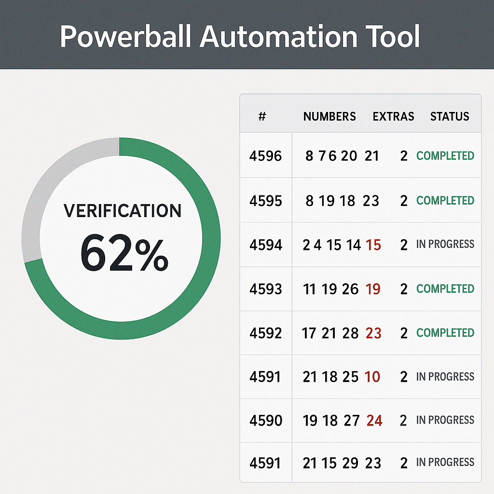Click the extras value in row 4595

(404, 201)
